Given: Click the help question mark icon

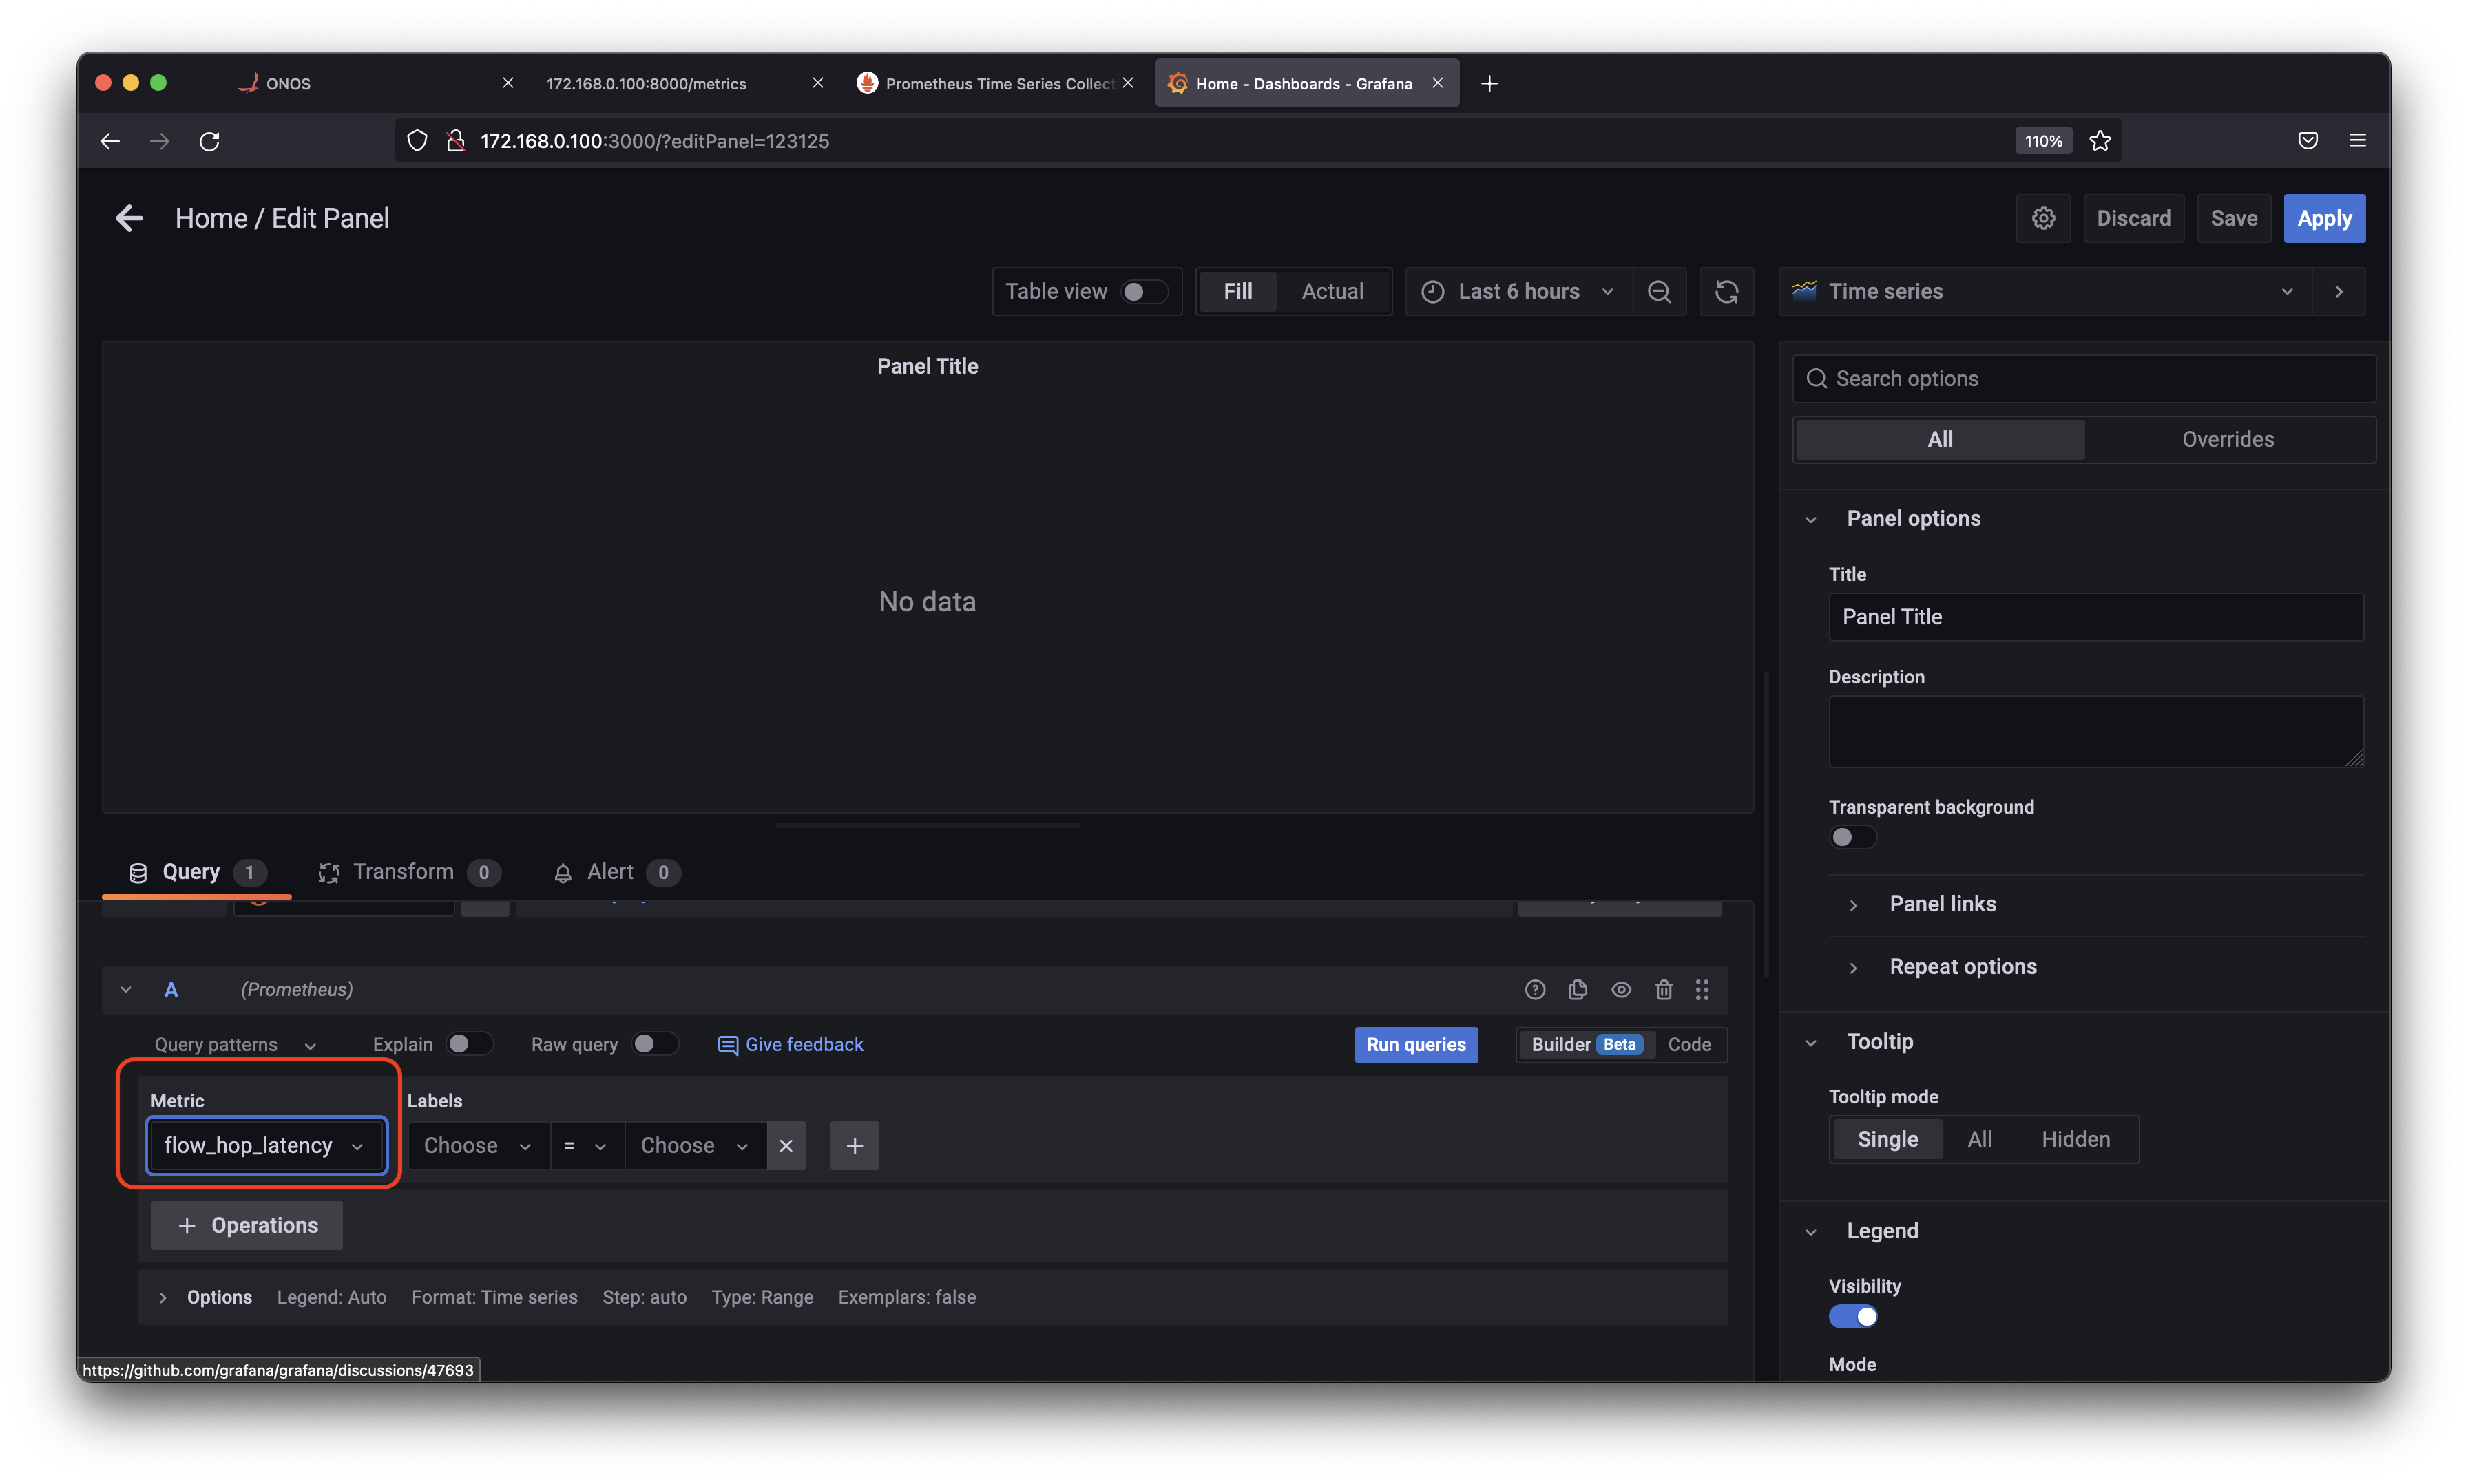Looking at the screenshot, I should tap(1534, 988).
